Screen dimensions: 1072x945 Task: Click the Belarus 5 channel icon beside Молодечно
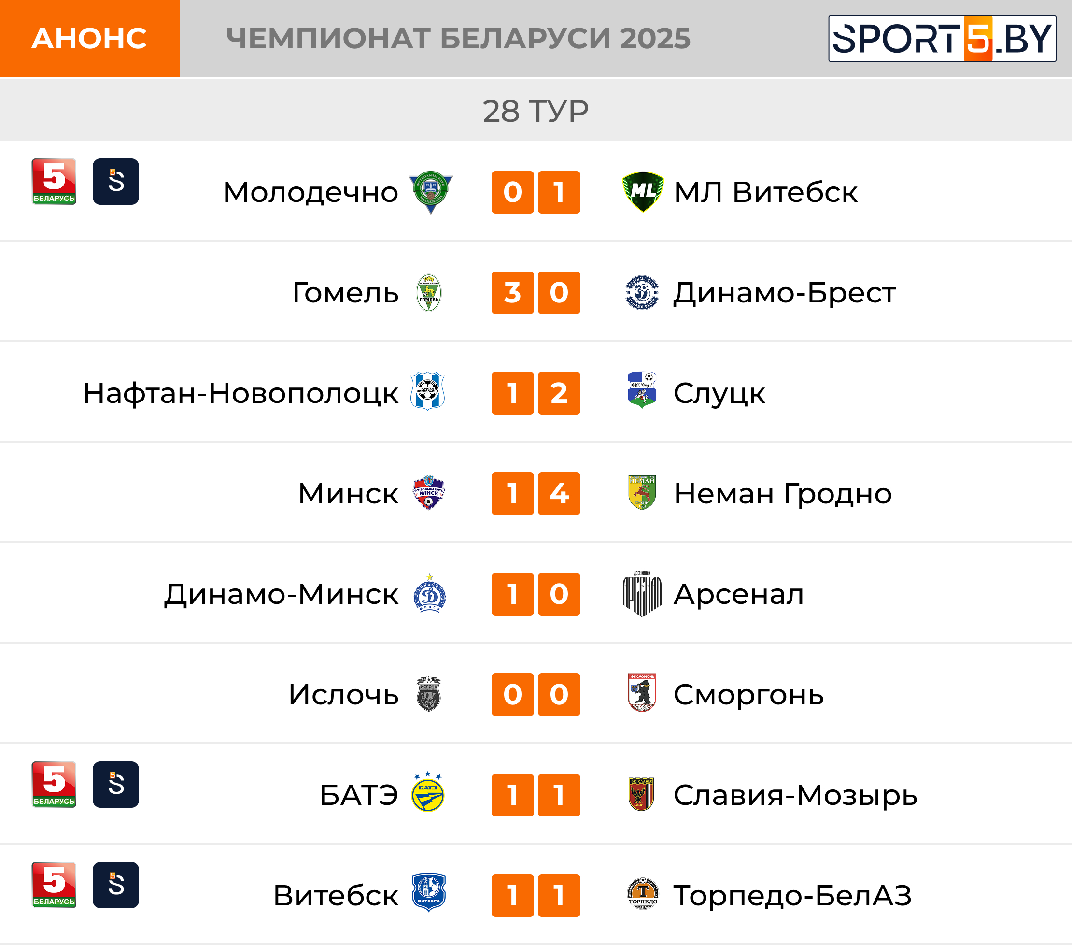tap(54, 182)
